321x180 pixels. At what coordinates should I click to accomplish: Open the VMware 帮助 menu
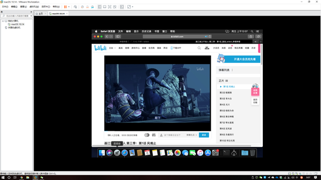[56, 6]
